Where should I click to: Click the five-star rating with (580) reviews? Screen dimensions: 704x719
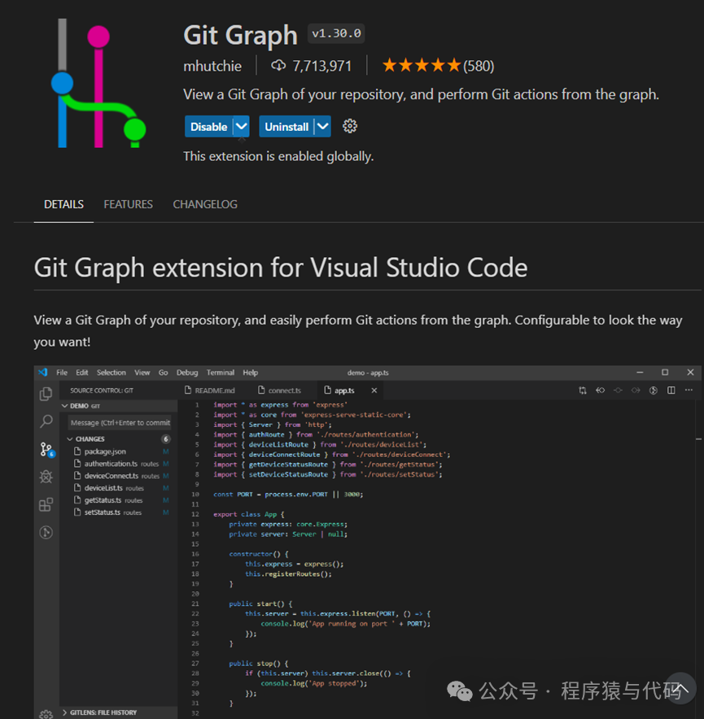click(439, 66)
